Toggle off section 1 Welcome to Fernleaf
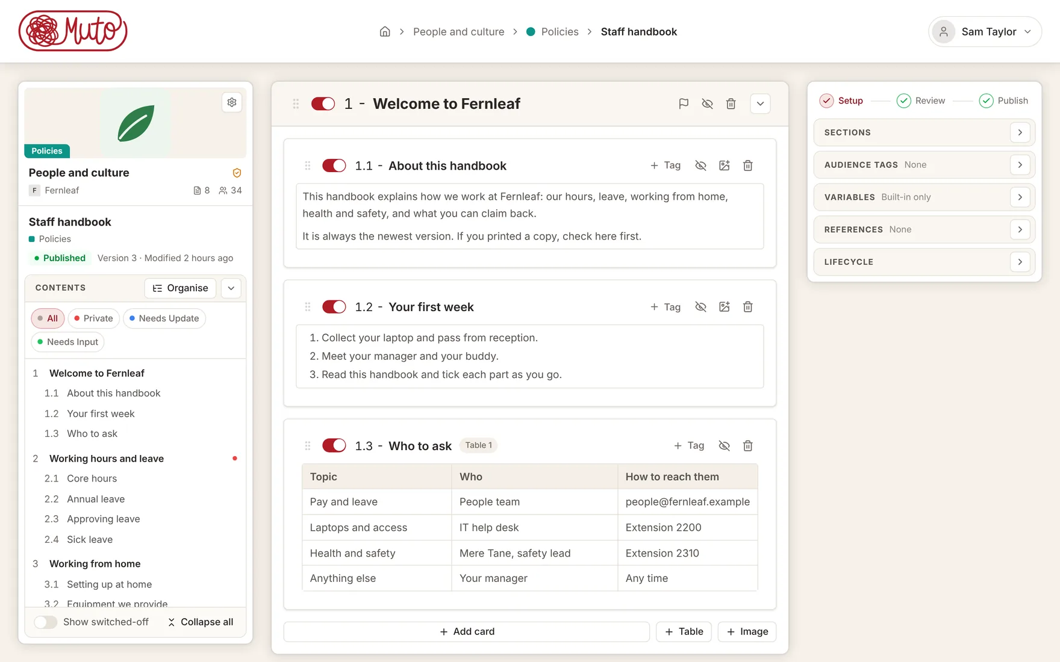 pyautogui.click(x=323, y=104)
